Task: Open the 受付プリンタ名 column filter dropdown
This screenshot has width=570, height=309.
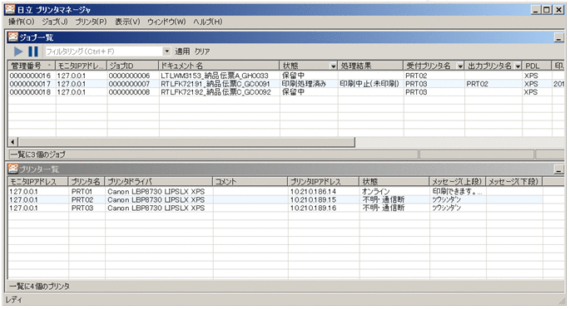Action: (x=460, y=66)
